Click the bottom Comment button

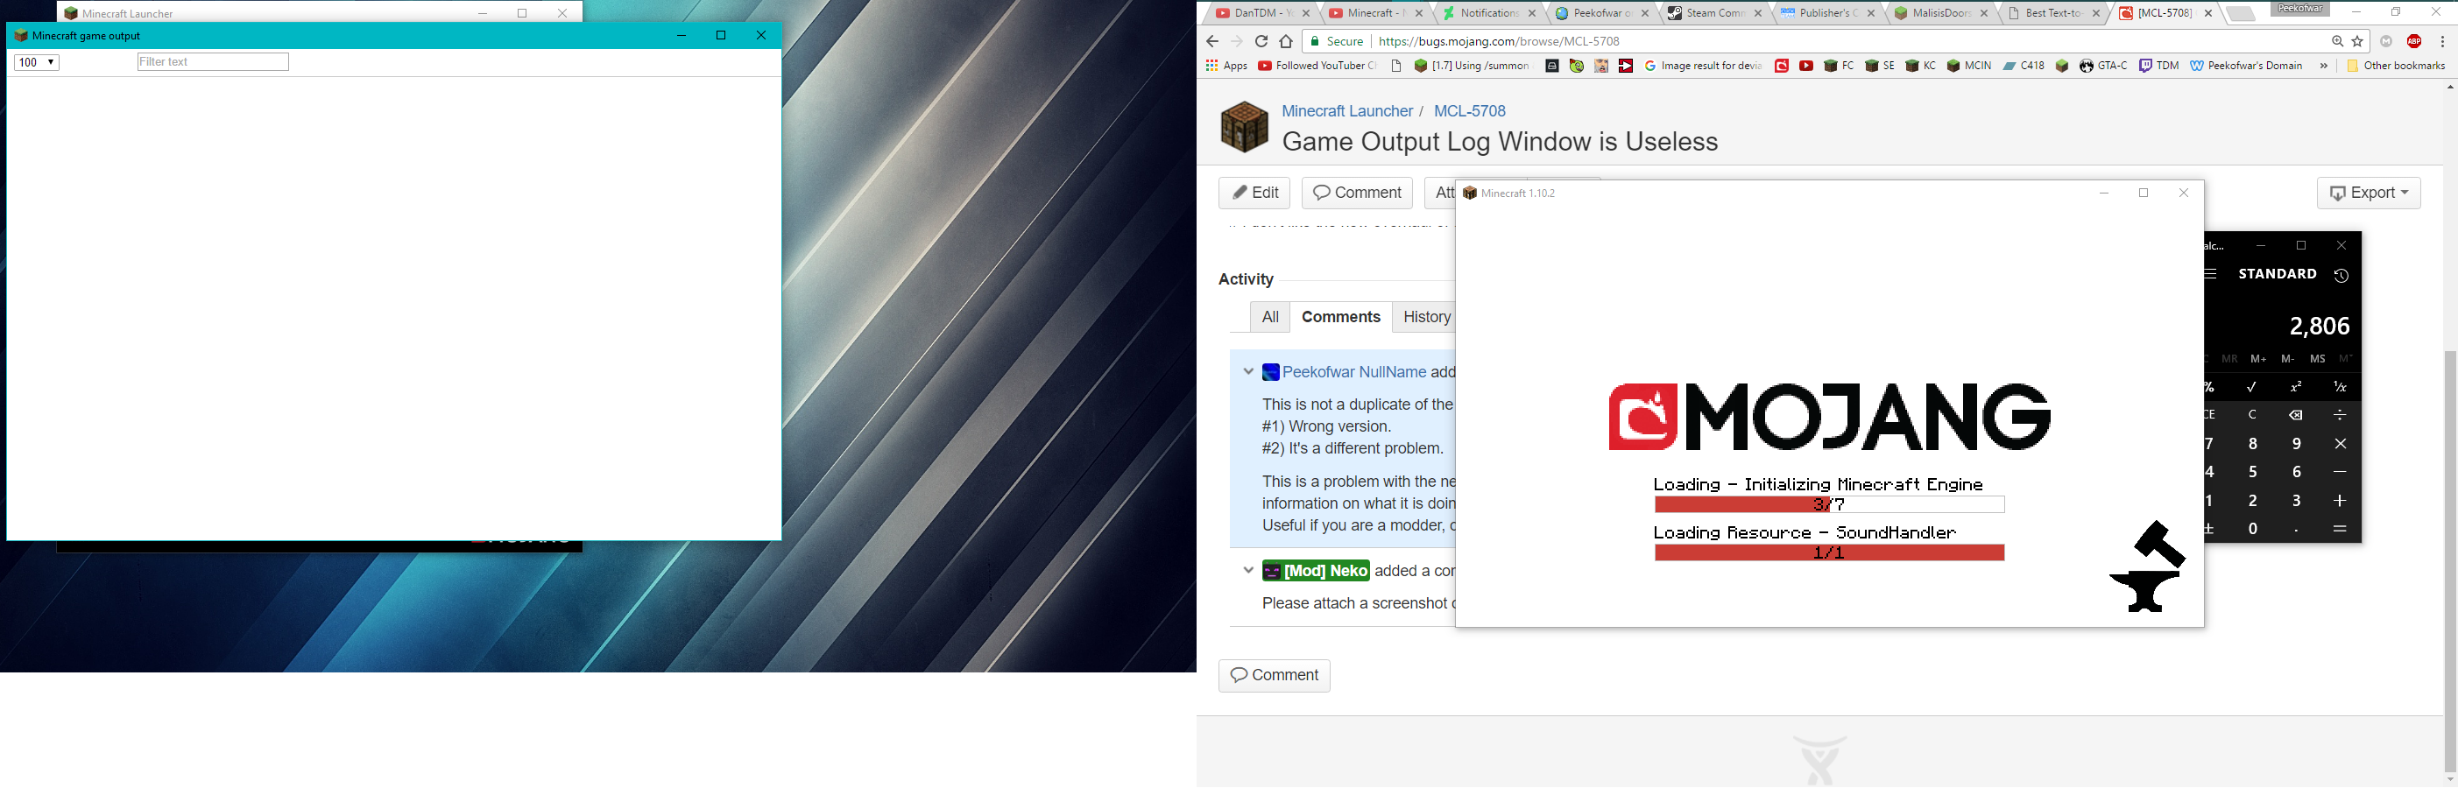(1274, 675)
